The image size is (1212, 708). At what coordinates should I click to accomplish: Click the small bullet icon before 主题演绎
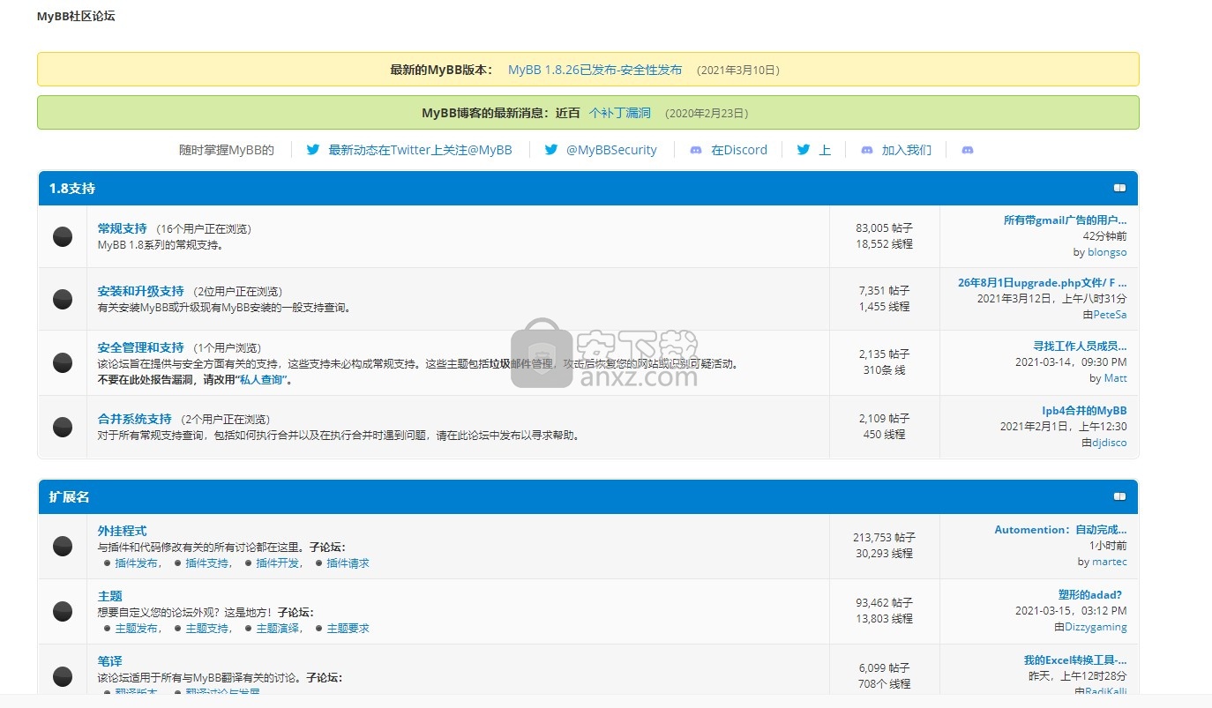pyautogui.click(x=249, y=629)
